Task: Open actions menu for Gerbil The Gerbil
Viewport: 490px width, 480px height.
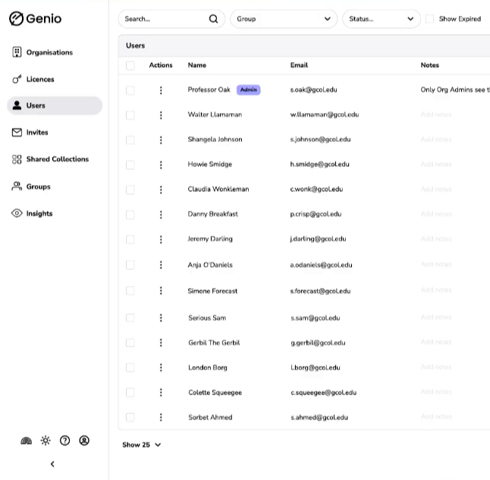Action: tap(161, 343)
